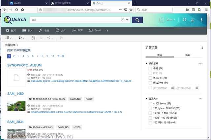Open start date calendar picker
The image size is (211, 140).
tap(172, 88)
